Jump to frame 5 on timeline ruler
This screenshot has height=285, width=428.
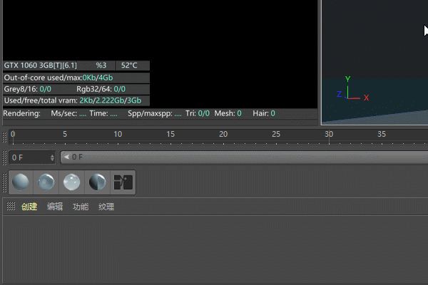point(65,134)
